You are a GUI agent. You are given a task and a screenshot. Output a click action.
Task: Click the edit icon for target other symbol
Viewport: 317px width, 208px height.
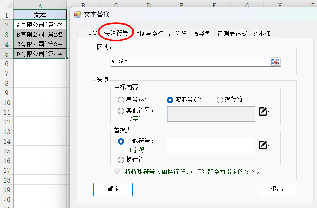click(263, 112)
